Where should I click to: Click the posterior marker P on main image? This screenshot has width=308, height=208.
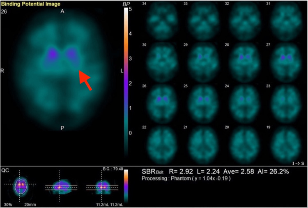(x=62, y=128)
